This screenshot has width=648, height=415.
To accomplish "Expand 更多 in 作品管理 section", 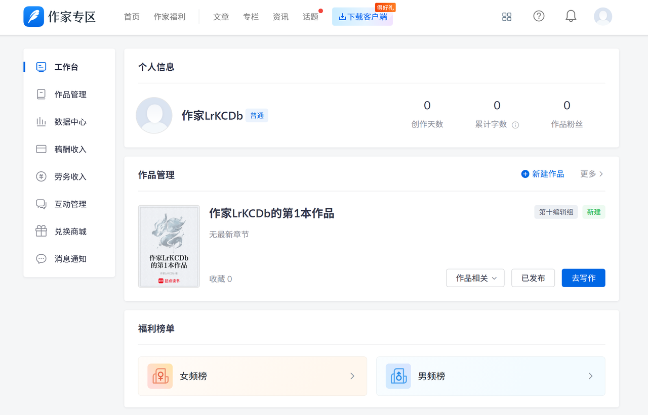I will 591,174.
